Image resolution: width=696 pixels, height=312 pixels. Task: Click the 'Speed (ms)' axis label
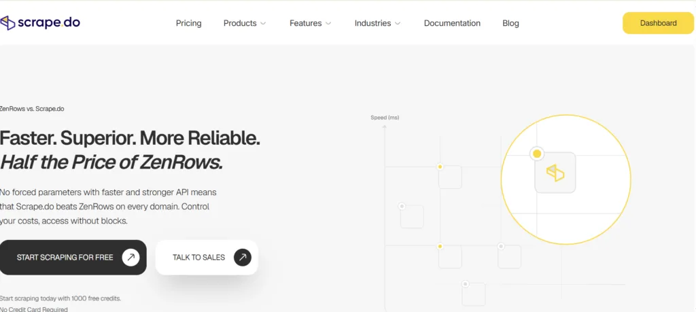pyautogui.click(x=385, y=118)
